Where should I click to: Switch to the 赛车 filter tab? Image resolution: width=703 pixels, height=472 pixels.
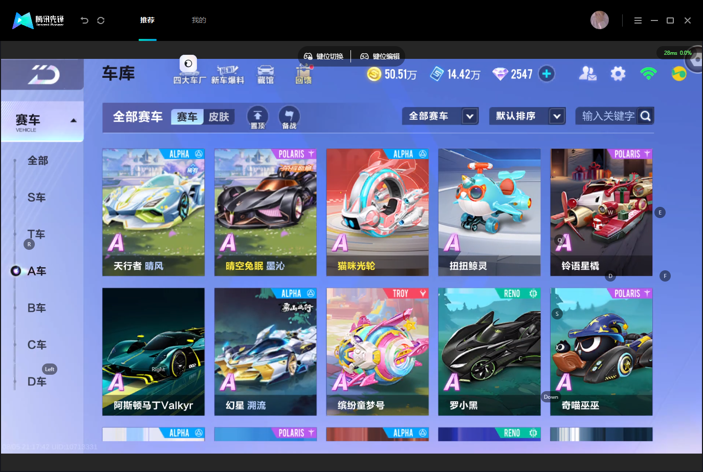(x=187, y=117)
